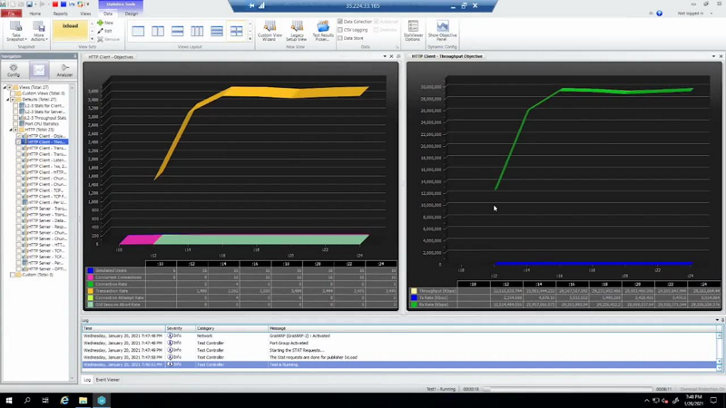Select the three-column views layout
The image size is (726, 408).
(x=197, y=31)
